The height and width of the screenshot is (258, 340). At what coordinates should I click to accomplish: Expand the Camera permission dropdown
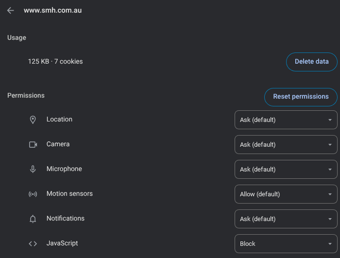coord(286,144)
